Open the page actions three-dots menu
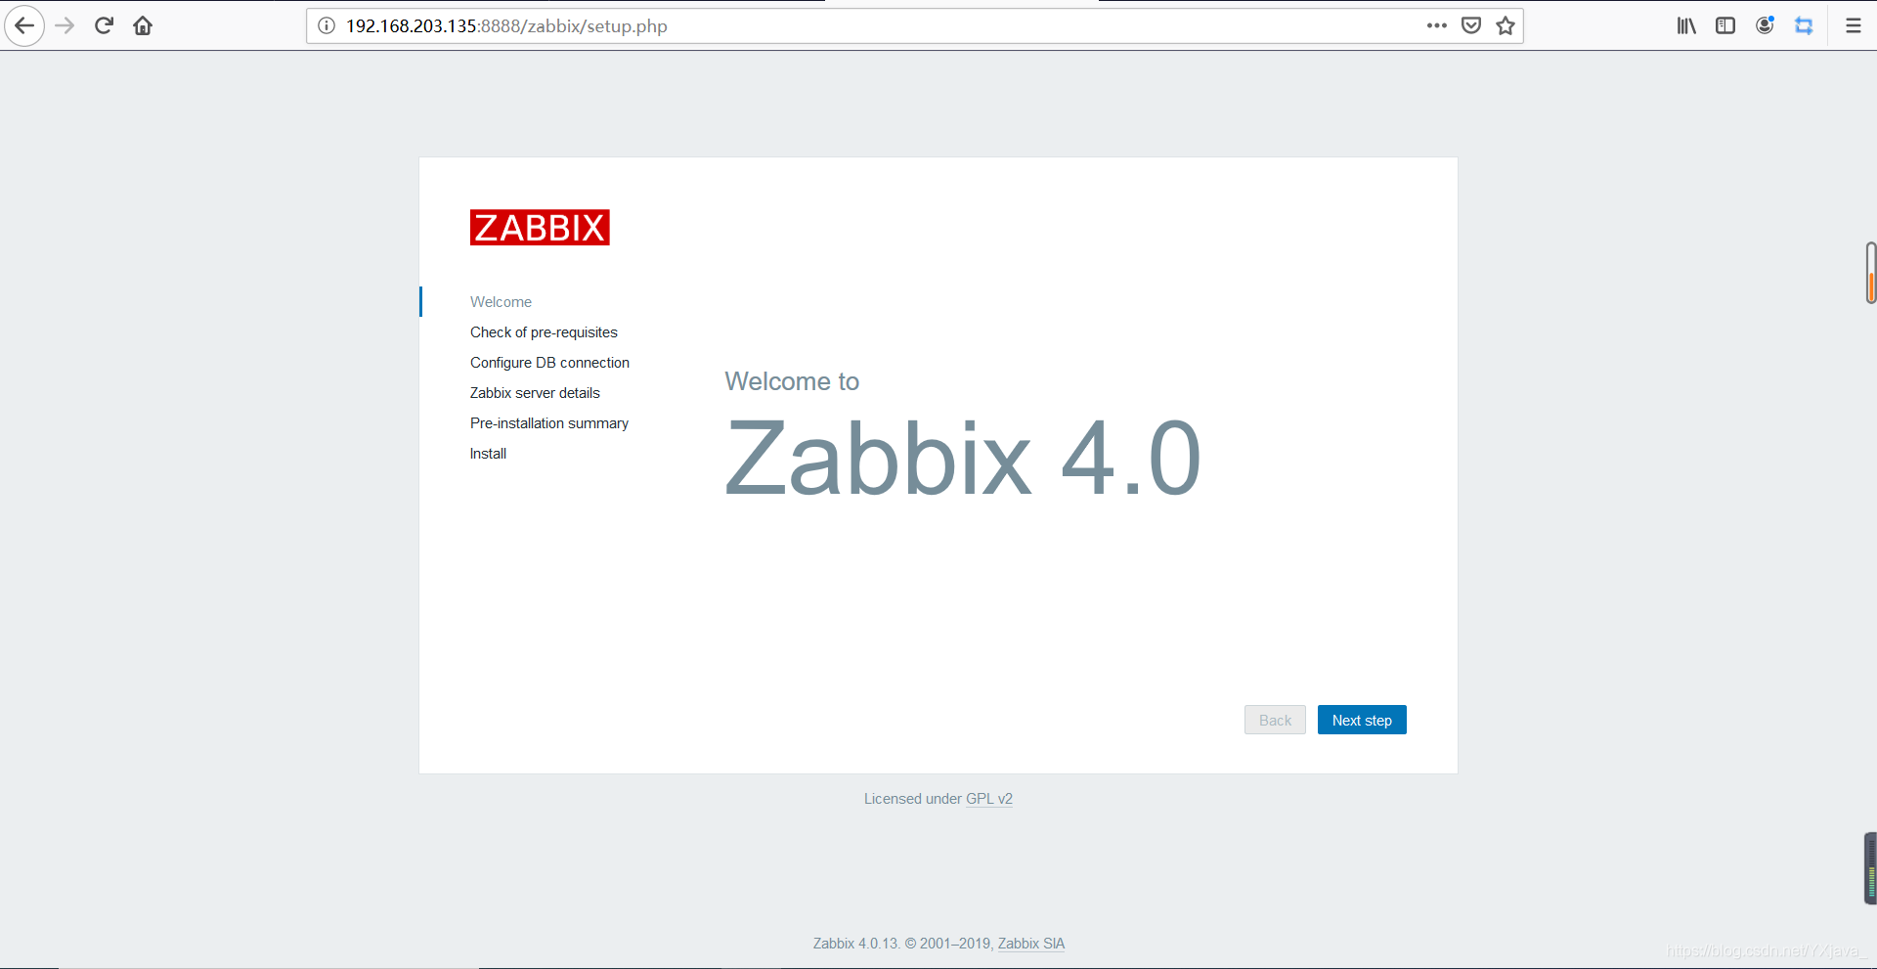 [x=1436, y=25]
